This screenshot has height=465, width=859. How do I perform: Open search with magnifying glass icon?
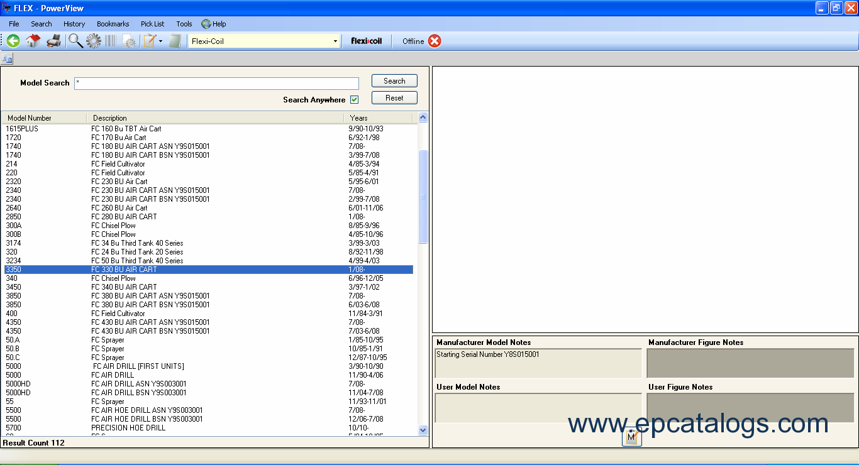(x=75, y=41)
